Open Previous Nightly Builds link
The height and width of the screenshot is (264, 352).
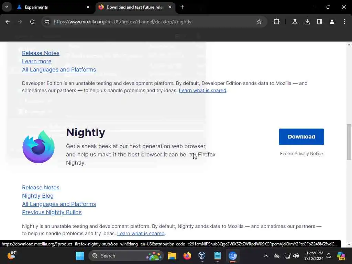point(52,212)
